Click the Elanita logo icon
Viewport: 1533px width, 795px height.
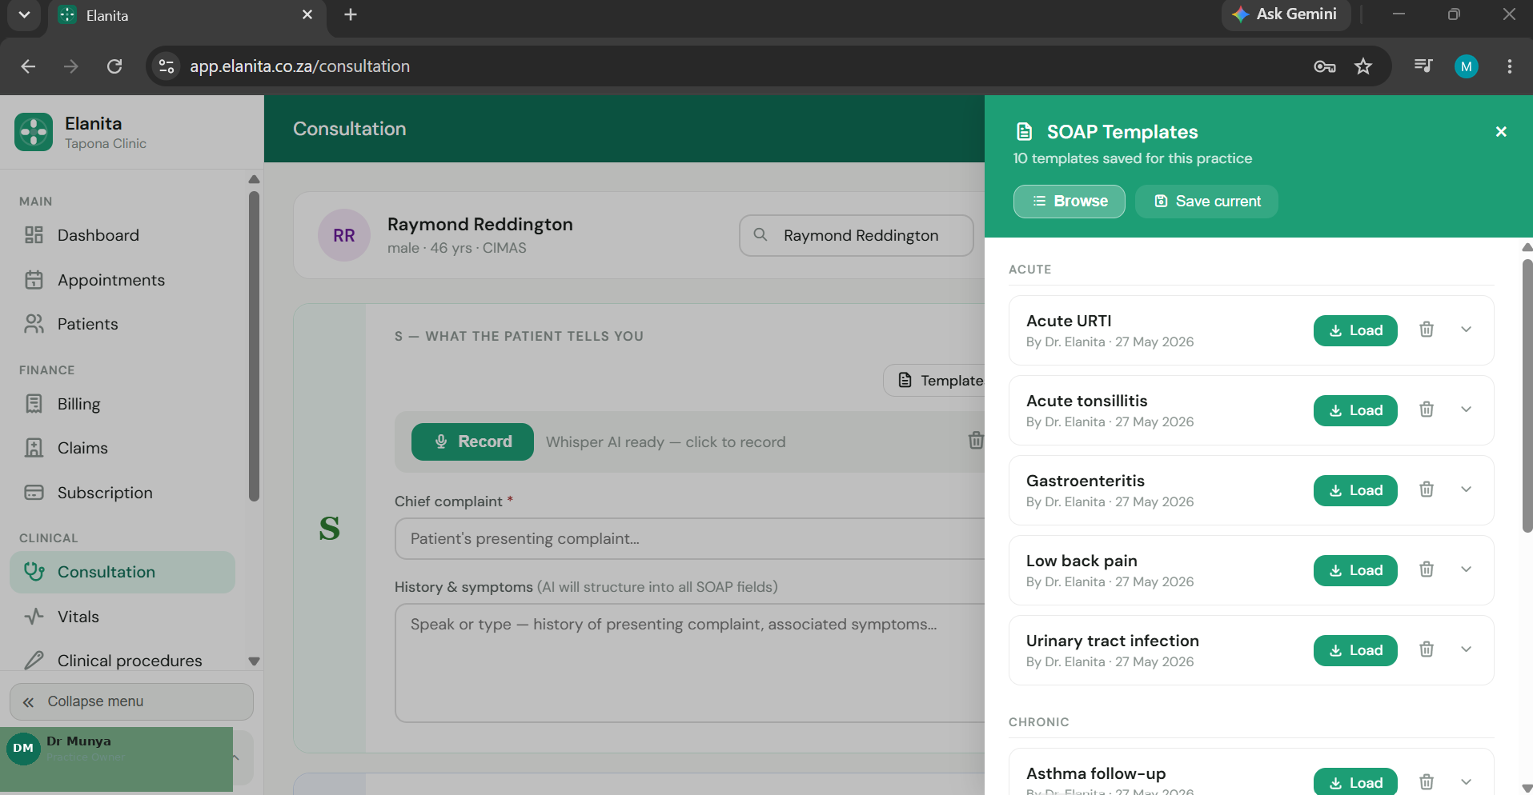click(34, 132)
